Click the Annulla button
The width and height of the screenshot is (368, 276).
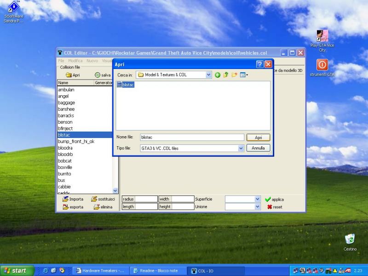click(258, 148)
